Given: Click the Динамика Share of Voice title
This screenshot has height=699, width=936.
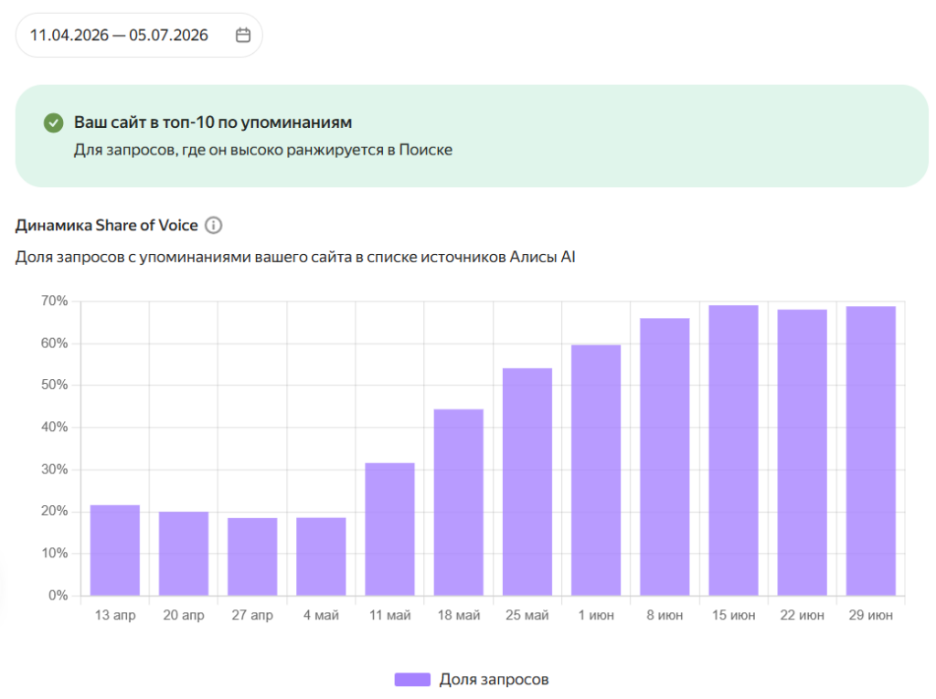Looking at the screenshot, I should point(107,225).
